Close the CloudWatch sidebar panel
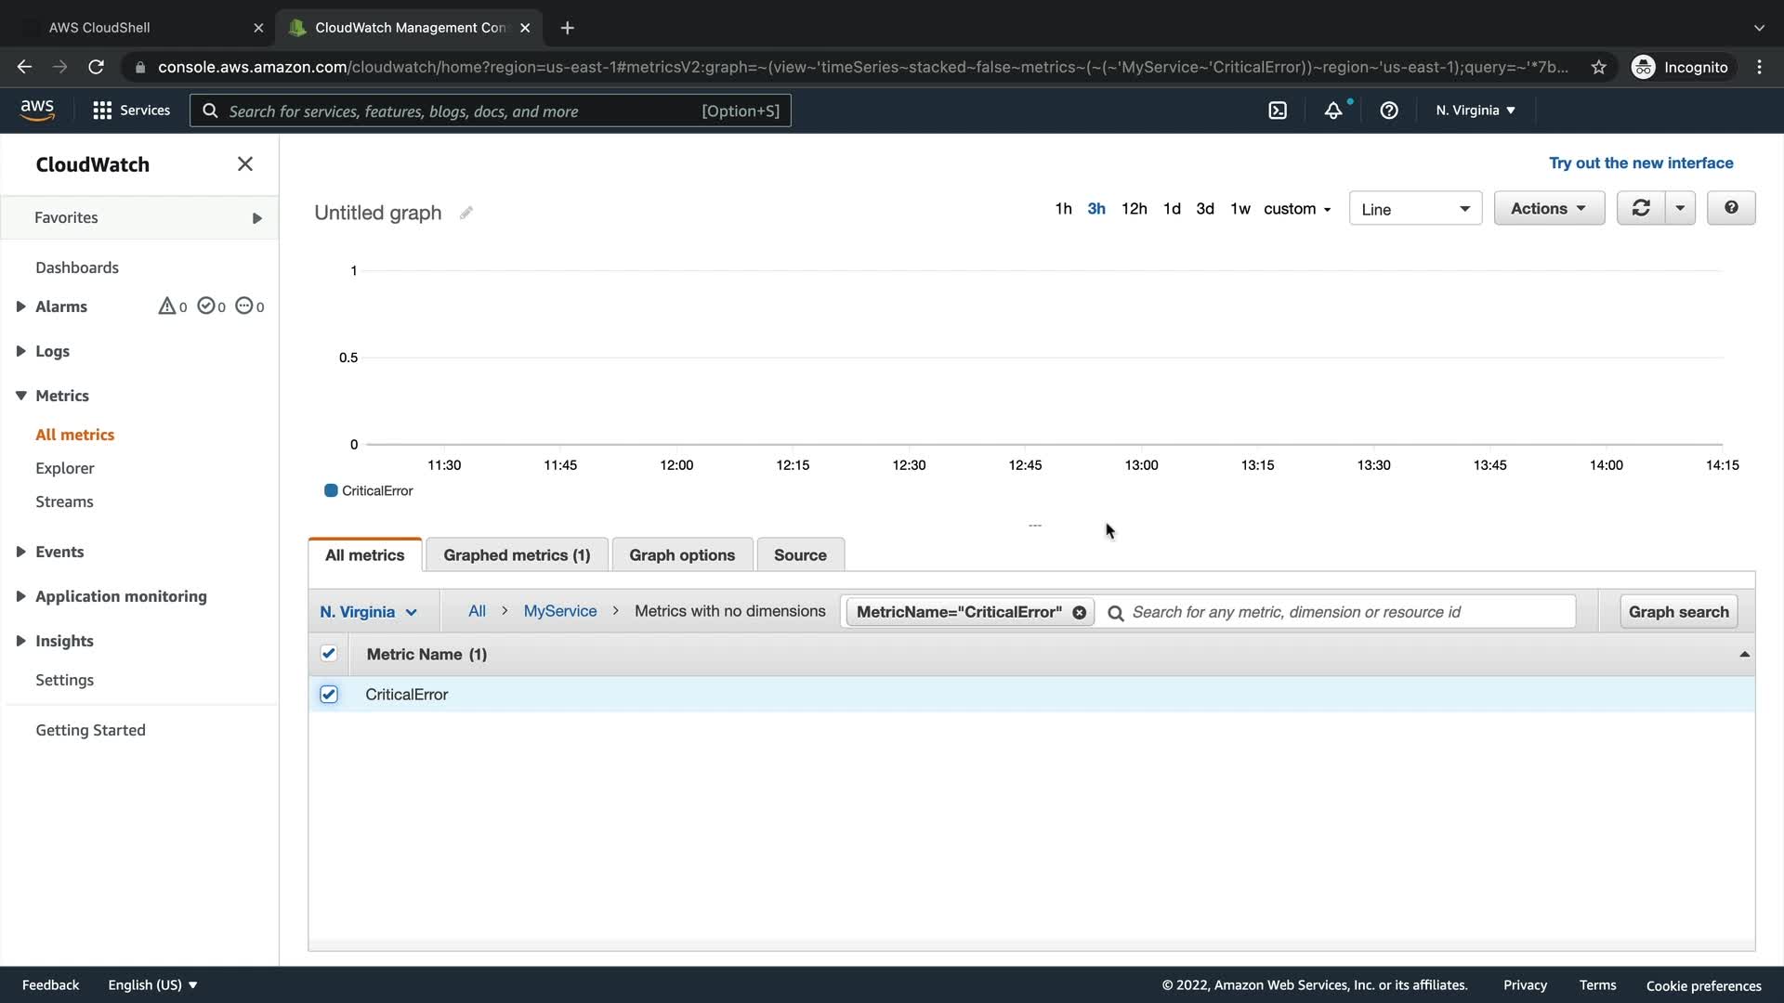This screenshot has height=1003, width=1784. (x=245, y=164)
